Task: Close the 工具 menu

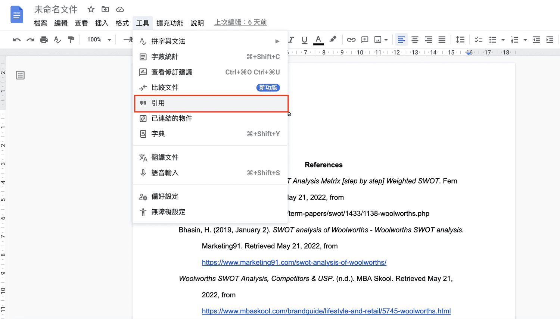Action: pyautogui.click(x=143, y=23)
